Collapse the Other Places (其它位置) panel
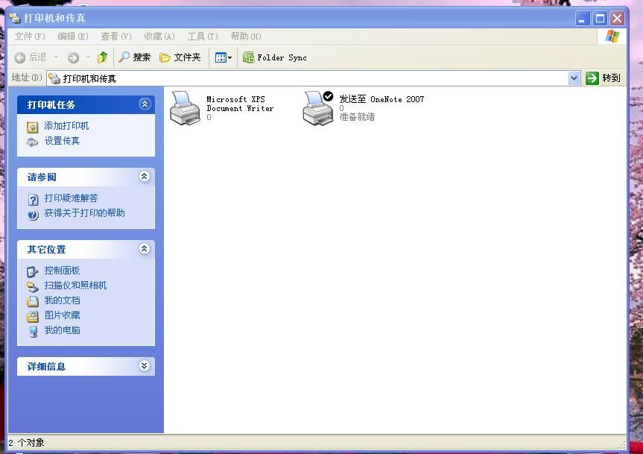The width and height of the screenshot is (643, 454). [144, 248]
